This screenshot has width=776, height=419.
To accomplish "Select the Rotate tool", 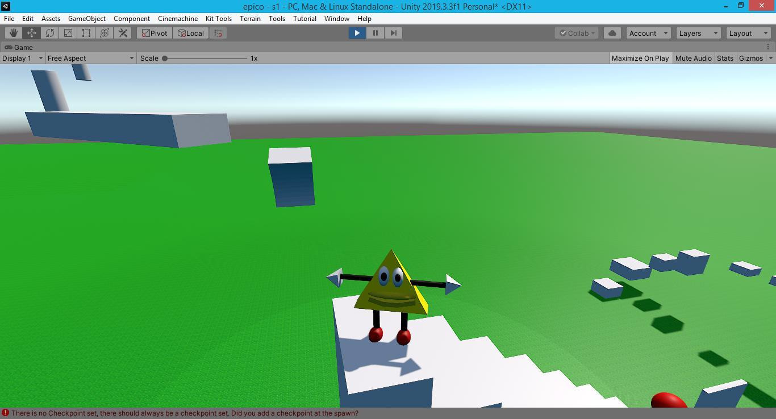I will [50, 33].
